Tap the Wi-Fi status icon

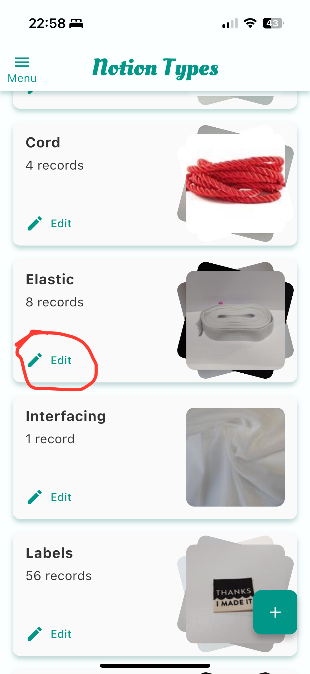click(250, 23)
